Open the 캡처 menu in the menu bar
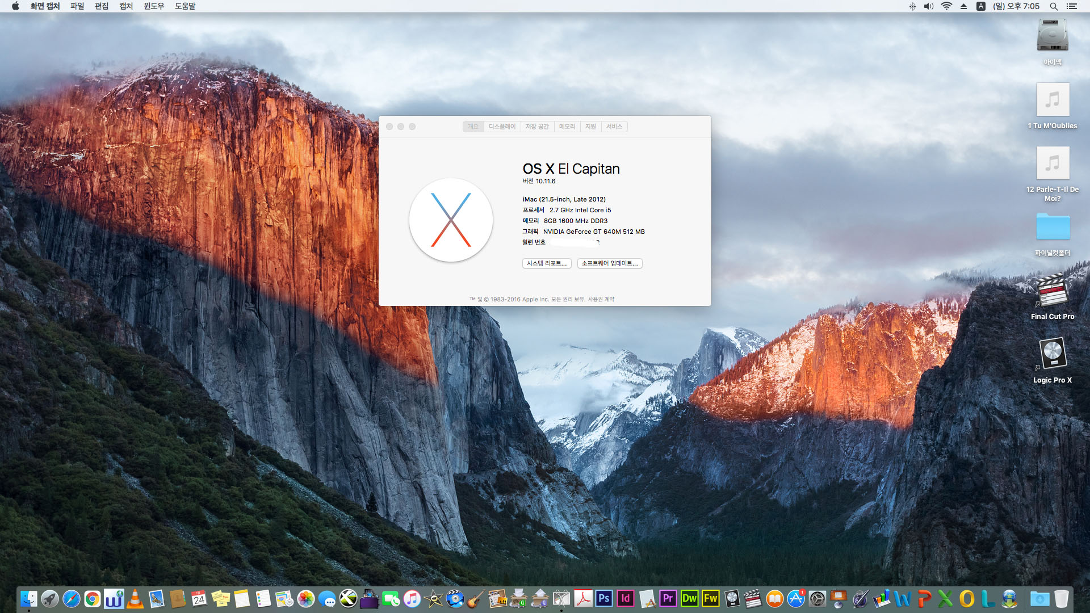 tap(125, 6)
